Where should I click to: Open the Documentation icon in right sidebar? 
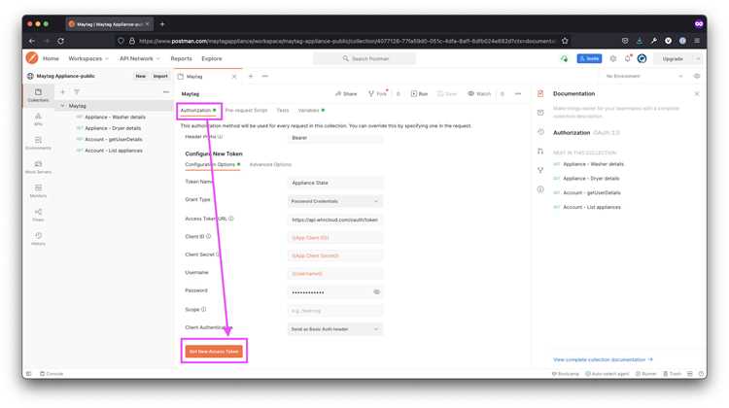540,93
